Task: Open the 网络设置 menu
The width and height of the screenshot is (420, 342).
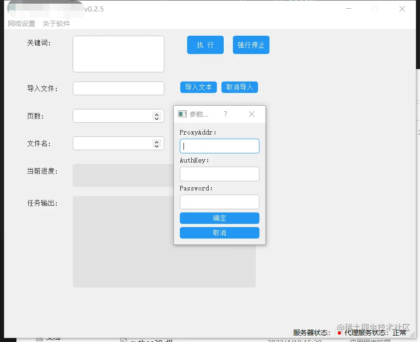Action: 22,24
